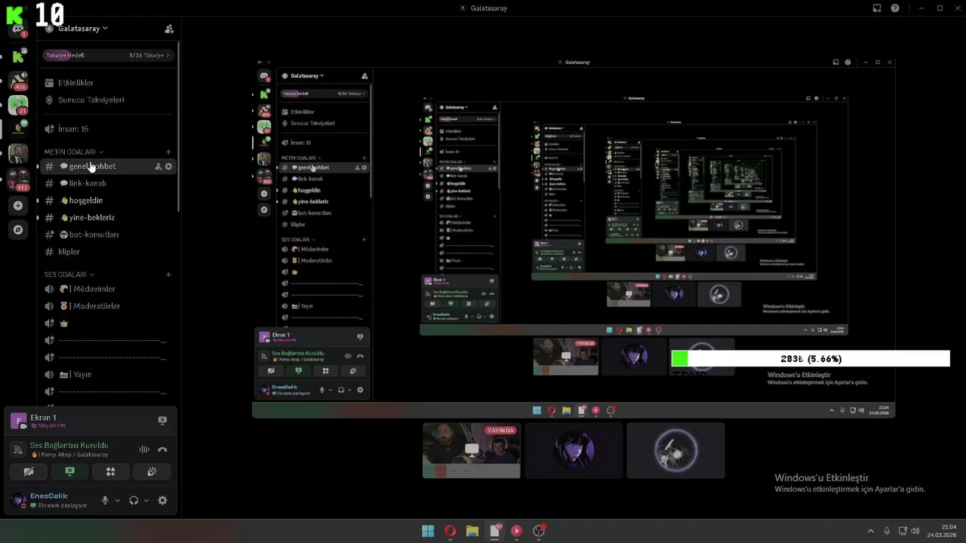Click the Add a Server plus icon
This screenshot has width=966, height=543.
(x=18, y=205)
